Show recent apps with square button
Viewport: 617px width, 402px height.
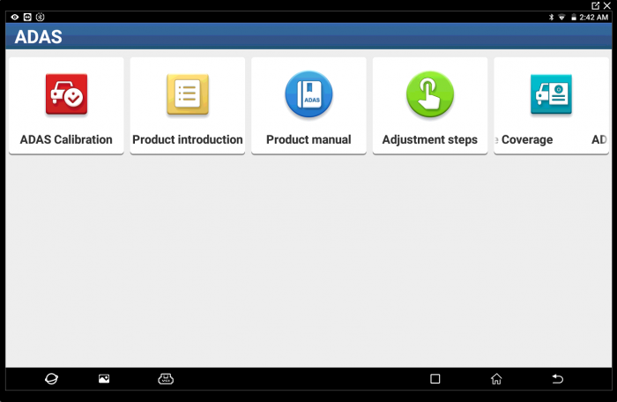tap(435, 379)
